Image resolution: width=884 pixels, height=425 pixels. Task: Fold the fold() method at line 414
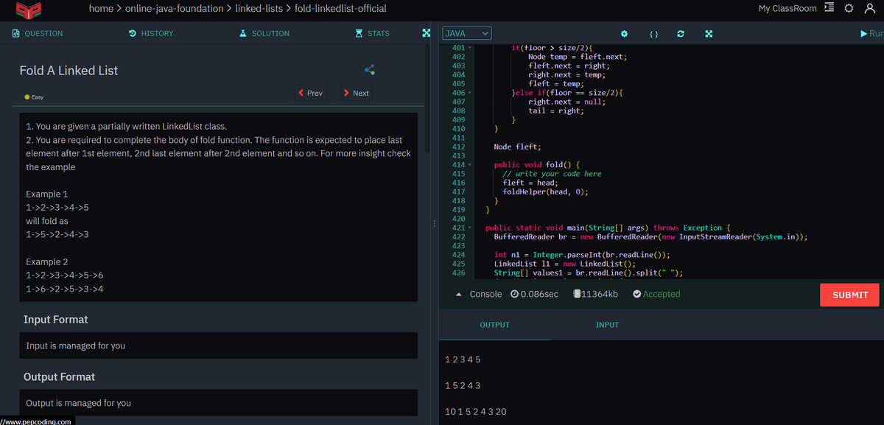(x=470, y=165)
